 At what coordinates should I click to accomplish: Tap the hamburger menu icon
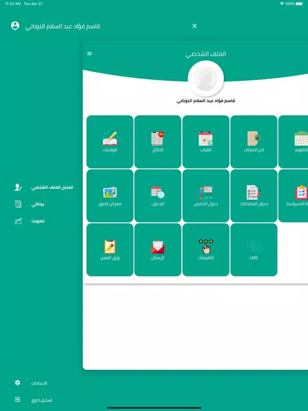[x=90, y=54]
